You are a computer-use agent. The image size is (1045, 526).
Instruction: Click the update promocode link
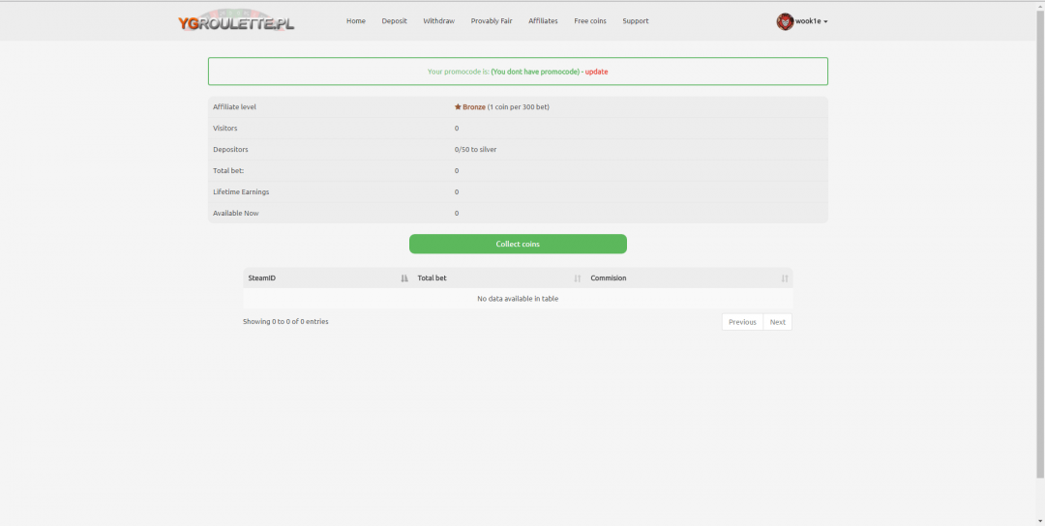pyautogui.click(x=596, y=72)
